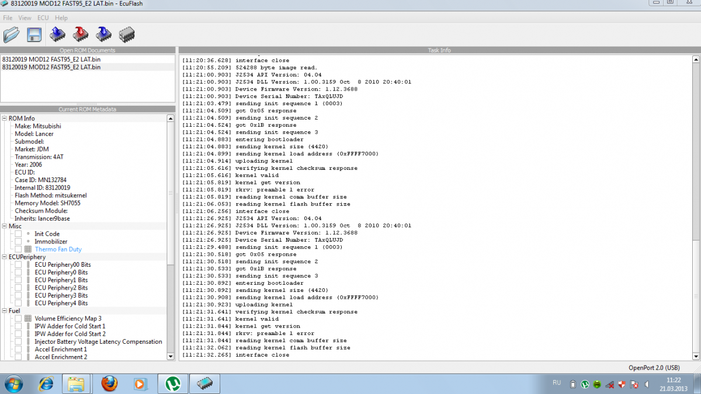
Task: Click the table icon beside Thermo Fan Duty
Action: coord(28,249)
